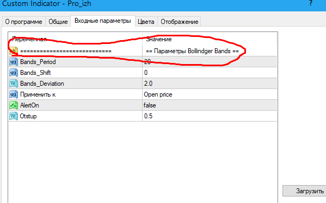Switch to the Общие tab

(x=58, y=22)
